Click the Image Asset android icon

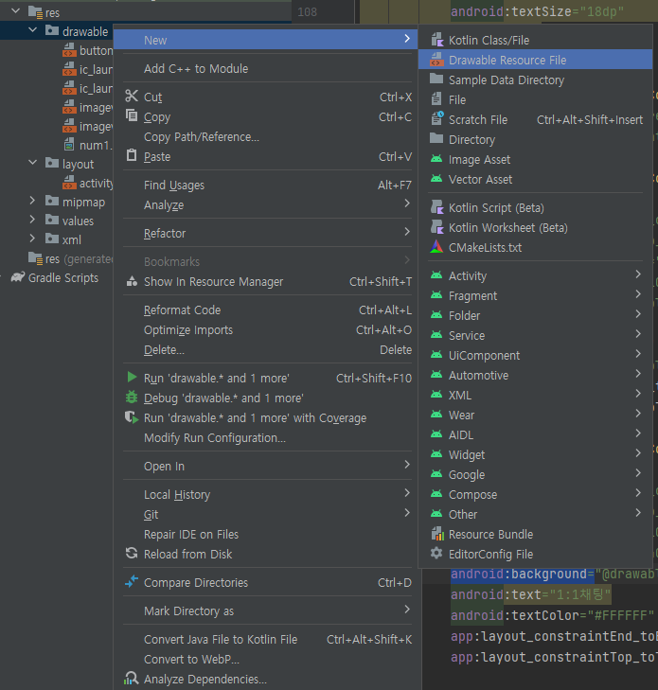coord(436,159)
